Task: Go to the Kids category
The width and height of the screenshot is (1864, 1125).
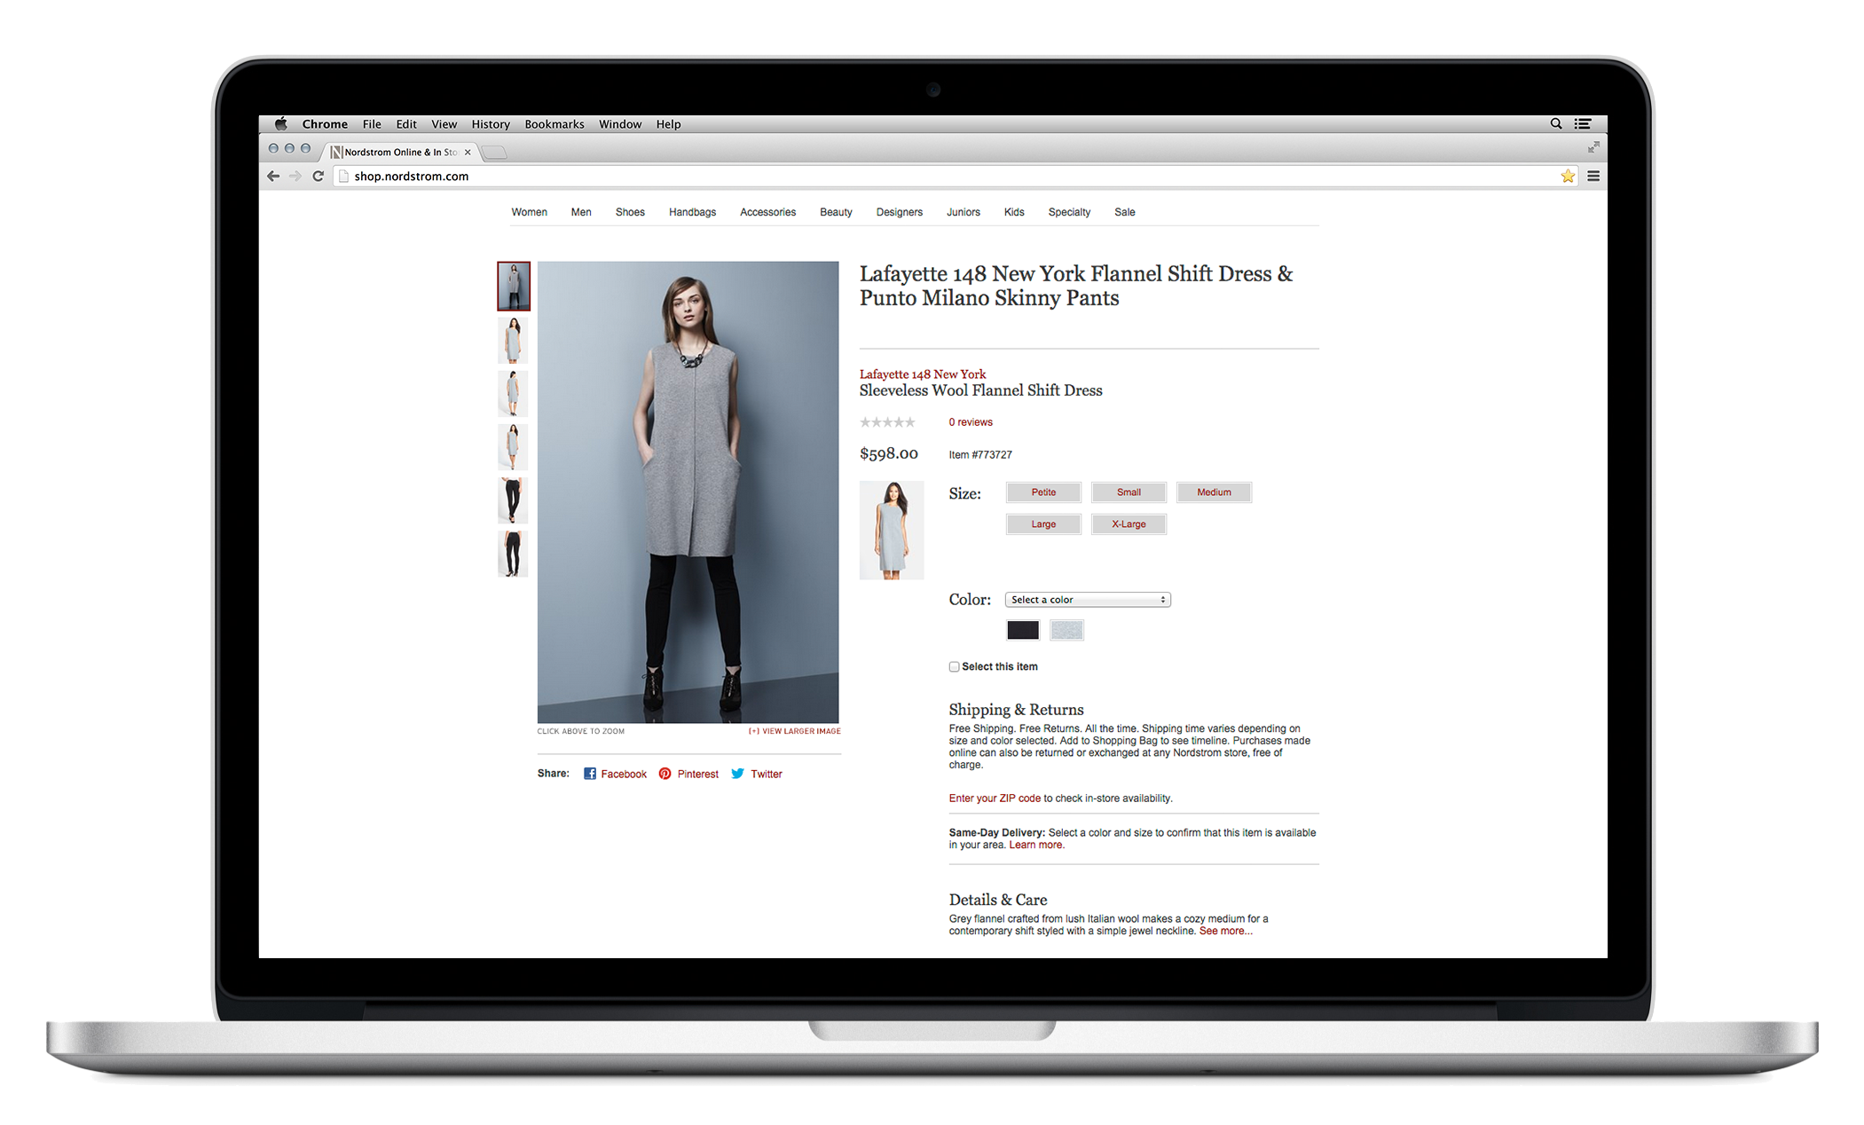Action: (x=1014, y=212)
